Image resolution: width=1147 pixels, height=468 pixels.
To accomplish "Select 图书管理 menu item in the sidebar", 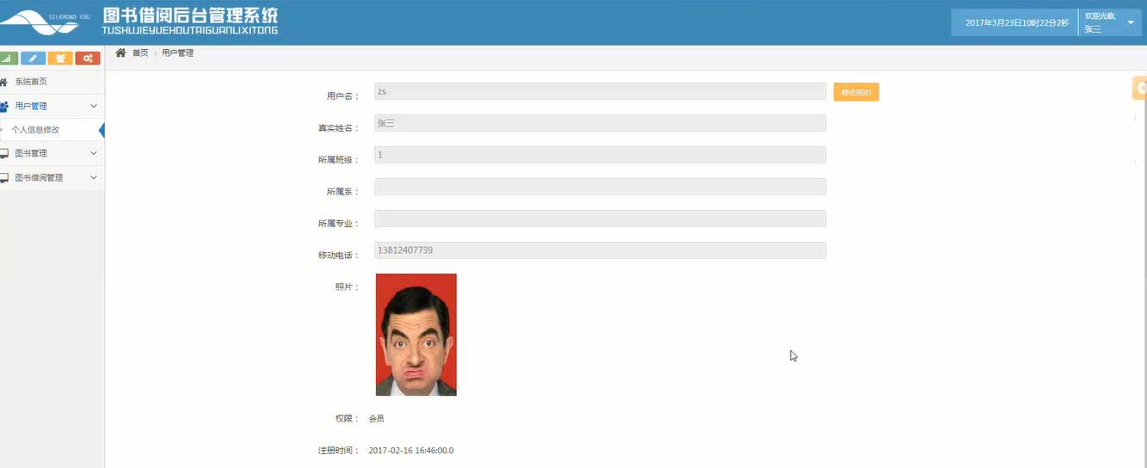I will click(52, 153).
